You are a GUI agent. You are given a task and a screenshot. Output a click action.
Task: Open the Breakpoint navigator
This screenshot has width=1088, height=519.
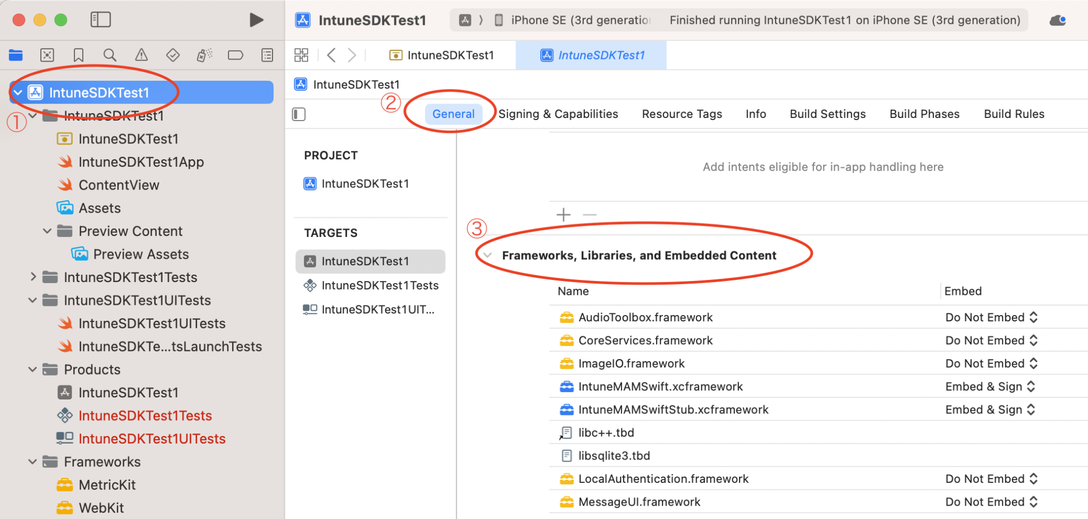235,55
